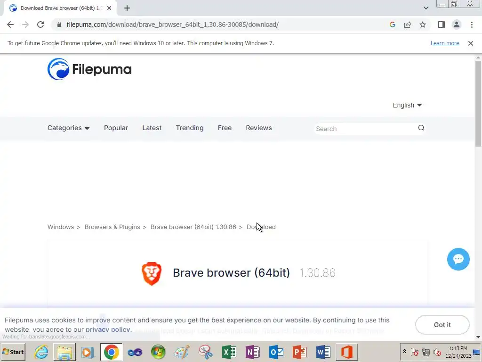Dismiss the Windows 7 update notice
482x362 pixels.
470,43
